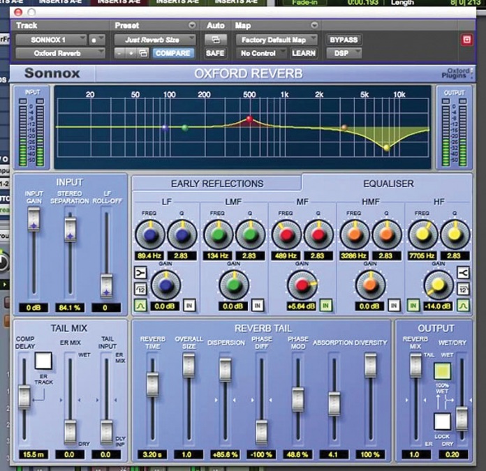Click the red MF GAIN knob
This screenshot has width=486, height=471.
[x=302, y=285]
